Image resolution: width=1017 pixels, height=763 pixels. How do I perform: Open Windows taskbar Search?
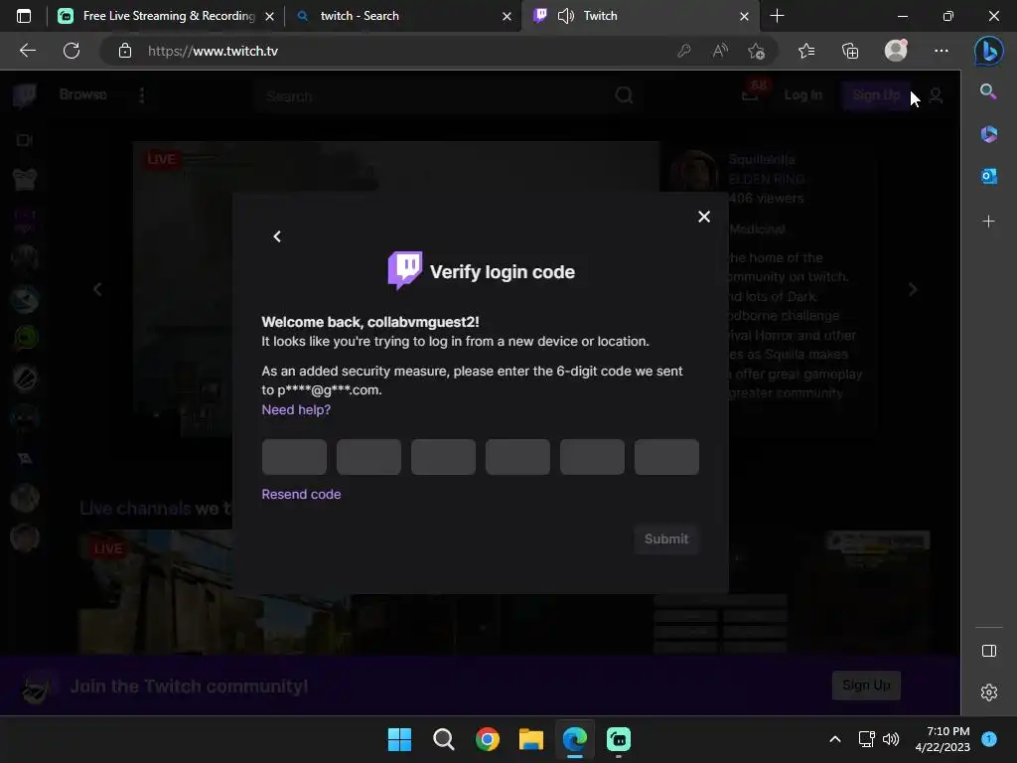444,739
